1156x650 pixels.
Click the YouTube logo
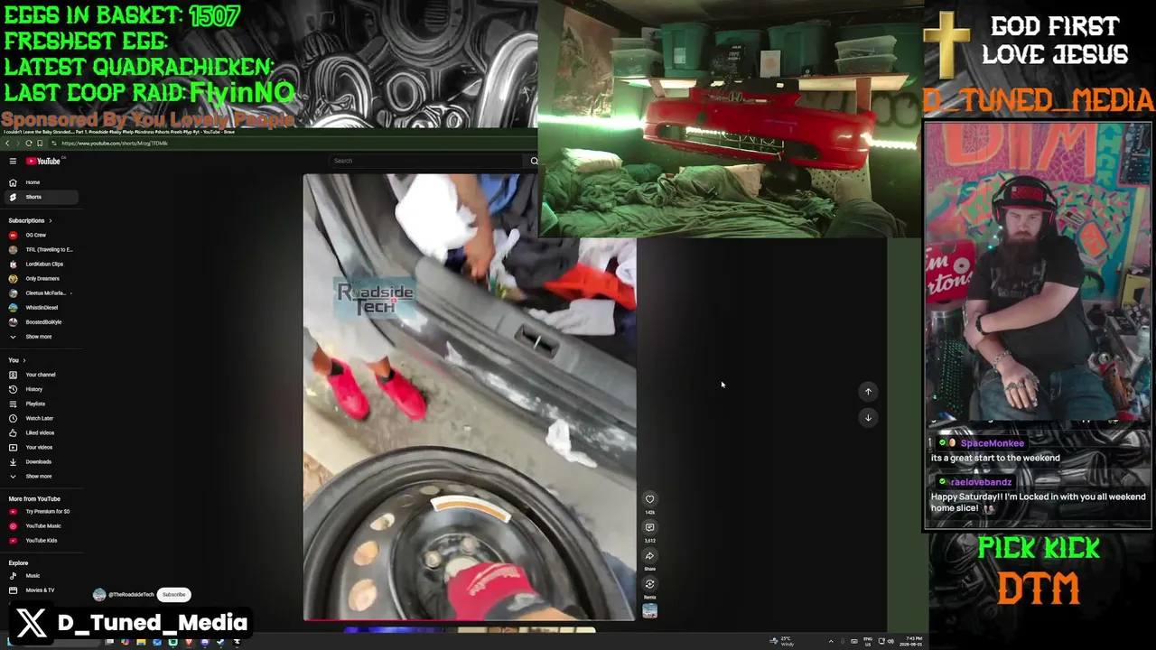point(43,162)
